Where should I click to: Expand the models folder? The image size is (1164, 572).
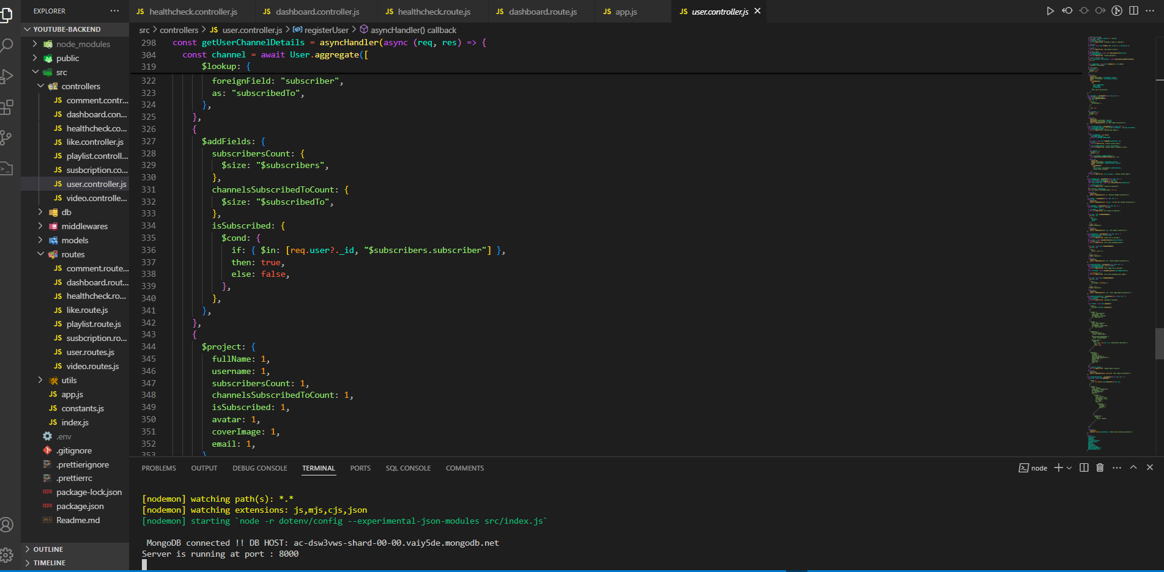(x=75, y=240)
